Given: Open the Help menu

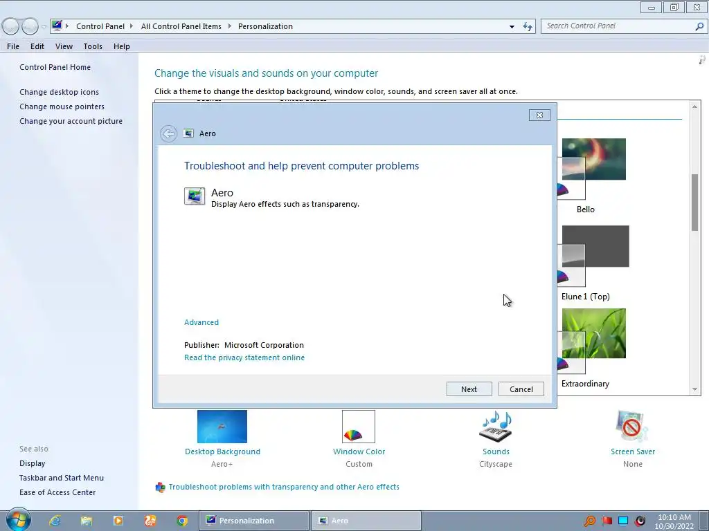Looking at the screenshot, I should 122,46.
